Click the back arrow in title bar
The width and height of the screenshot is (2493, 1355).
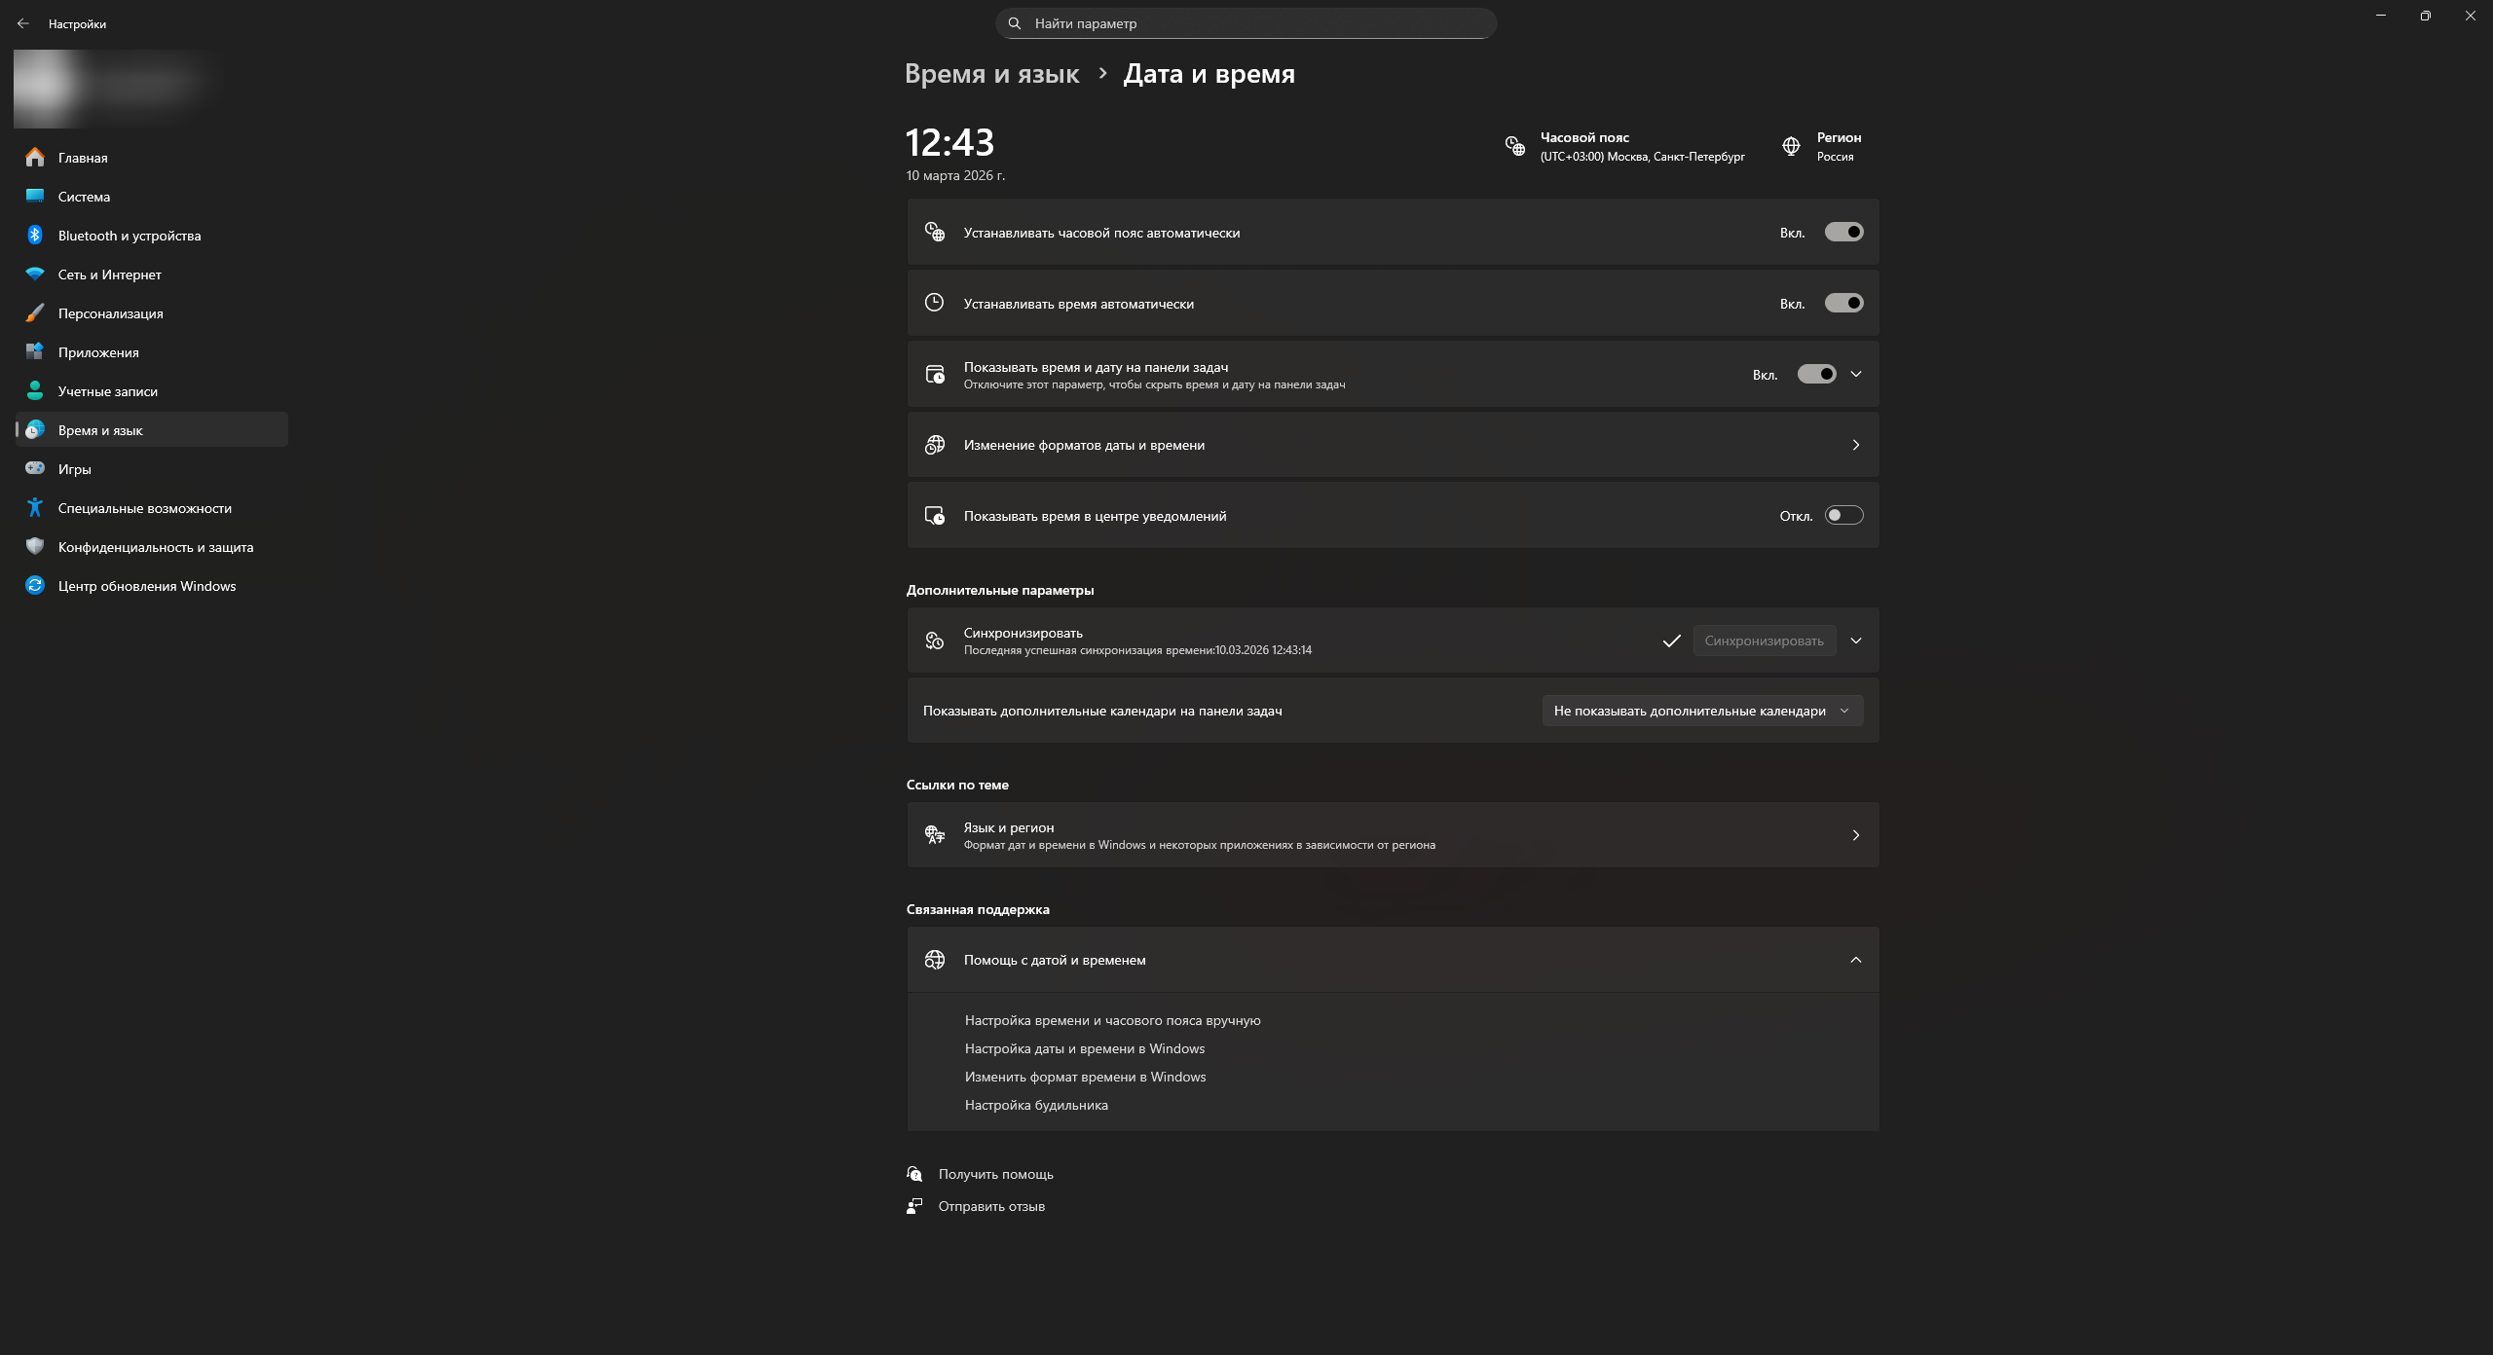click(x=23, y=23)
